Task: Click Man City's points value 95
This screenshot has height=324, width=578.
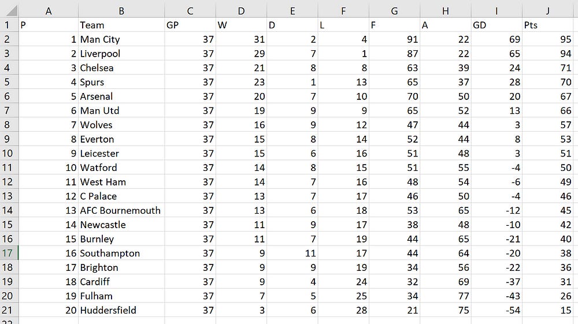Action: 547,39
